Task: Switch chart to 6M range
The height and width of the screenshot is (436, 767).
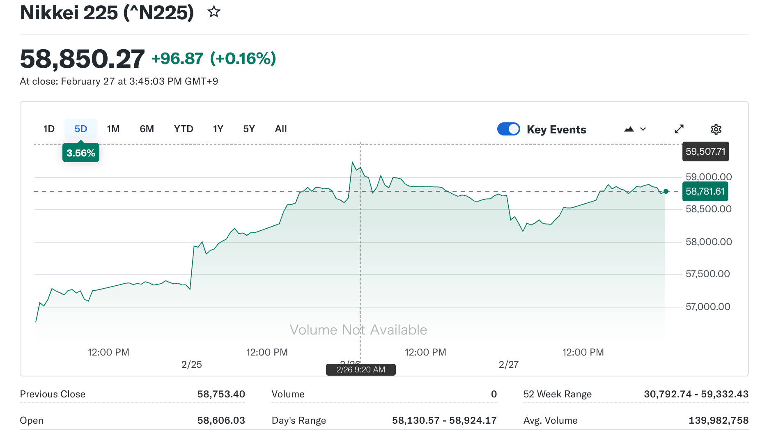Action: pos(147,129)
